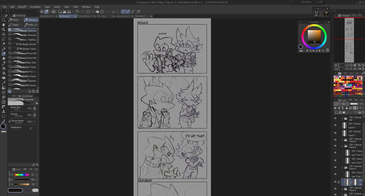The width and height of the screenshot is (365, 196).
Task: Click the Redo arrow in command bar
Action: [x=82, y=12]
